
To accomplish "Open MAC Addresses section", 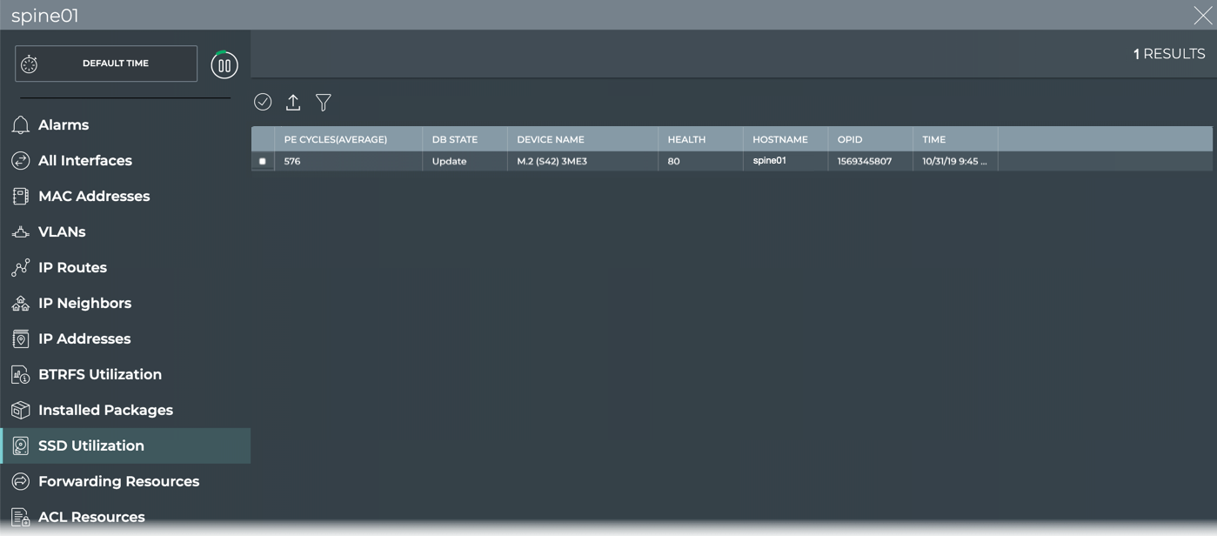I will (94, 197).
